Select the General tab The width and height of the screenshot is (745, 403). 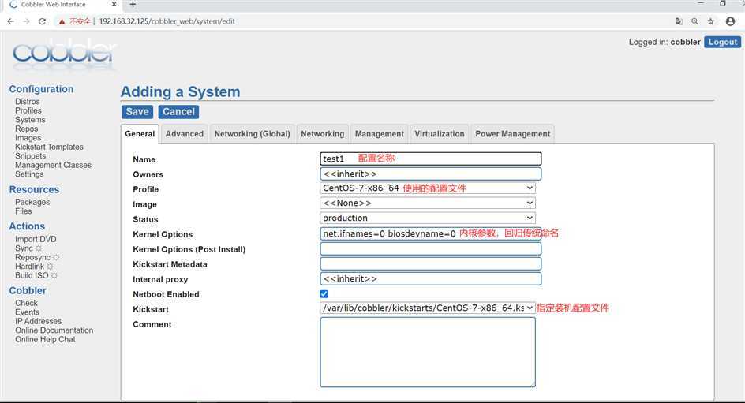(x=140, y=134)
